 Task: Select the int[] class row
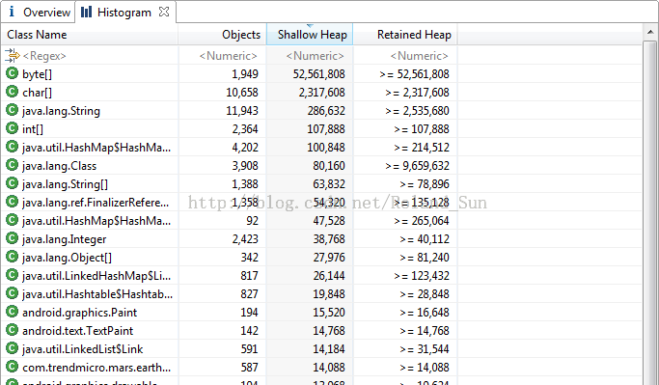click(x=321, y=129)
